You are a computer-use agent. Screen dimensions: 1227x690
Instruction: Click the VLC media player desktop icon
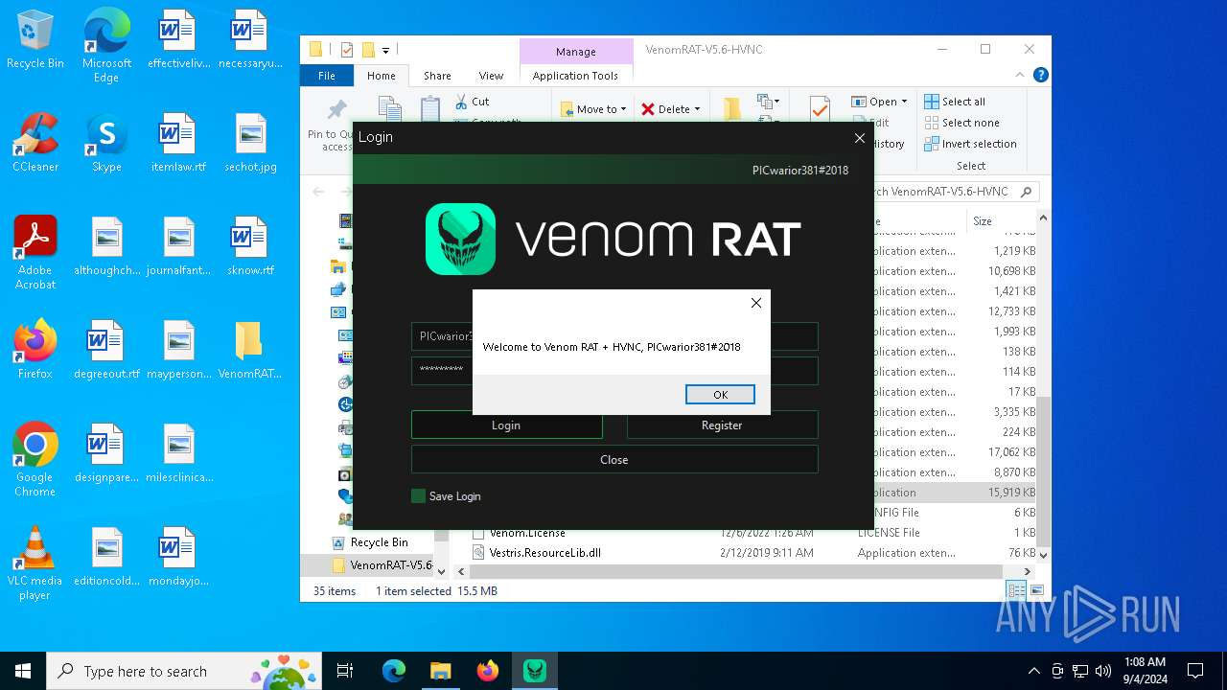click(x=35, y=563)
